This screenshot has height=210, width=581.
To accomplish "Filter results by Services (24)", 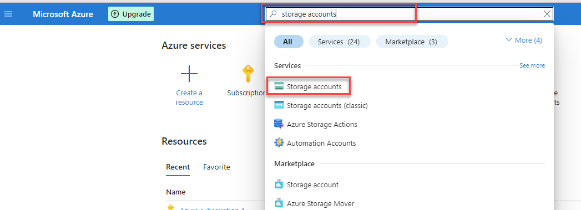I will click(339, 42).
